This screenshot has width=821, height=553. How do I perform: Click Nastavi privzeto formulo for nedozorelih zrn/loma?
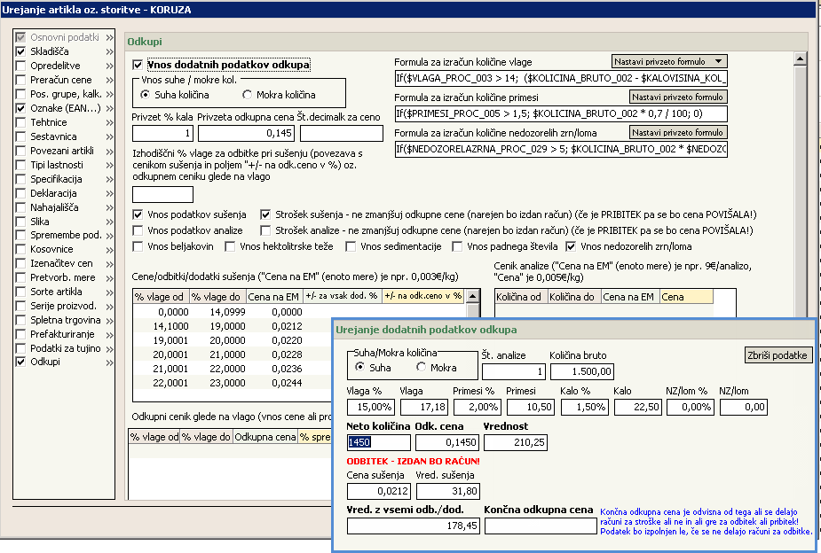pos(677,133)
